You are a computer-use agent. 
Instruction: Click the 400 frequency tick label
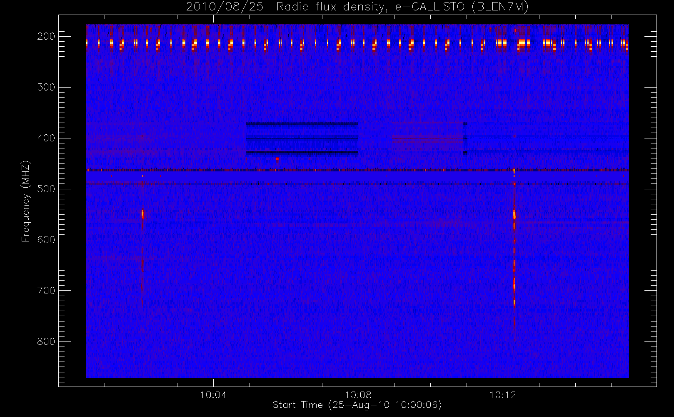click(46, 138)
